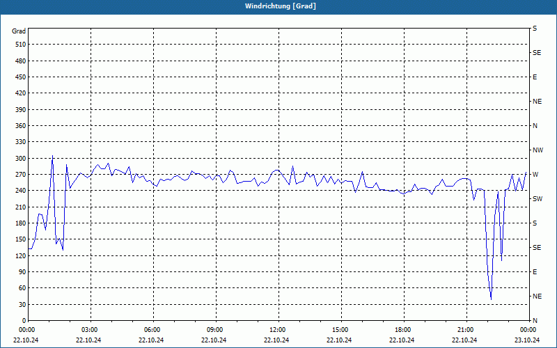
Task: Click "00:00" time label at axis start
Action: 26,330
